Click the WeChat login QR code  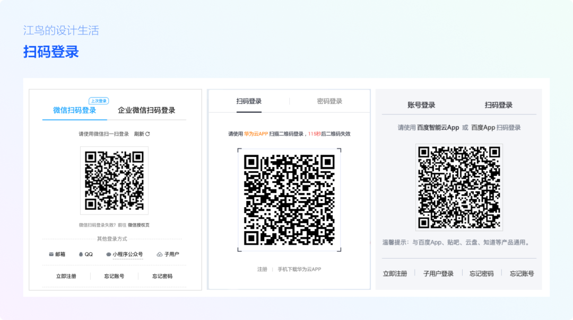(x=115, y=181)
